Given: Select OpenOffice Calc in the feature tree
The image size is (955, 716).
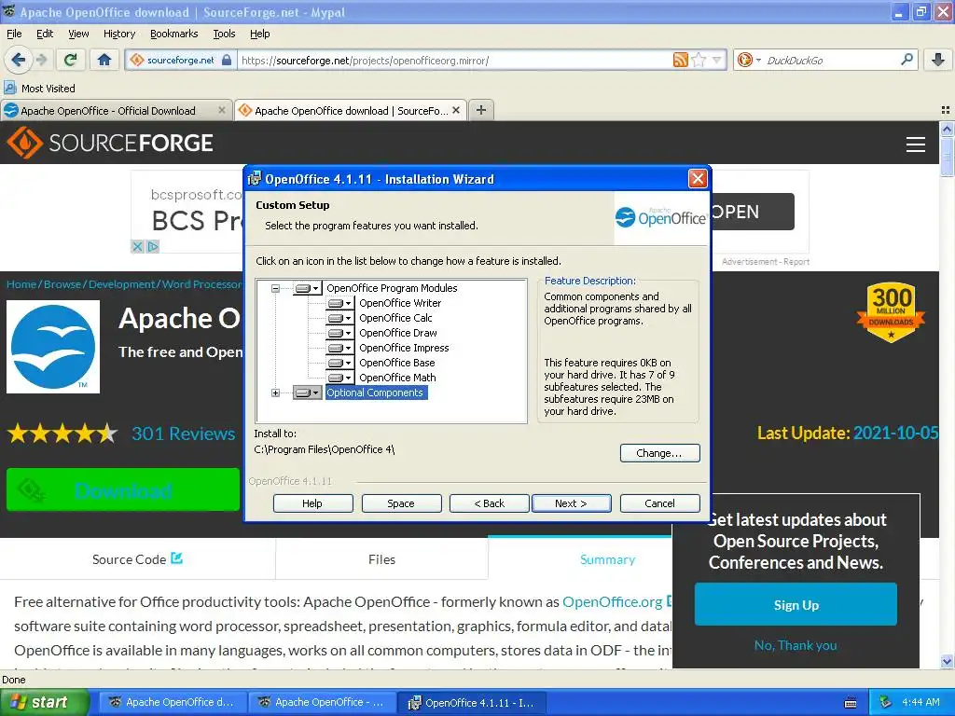Looking at the screenshot, I should click(x=395, y=318).
